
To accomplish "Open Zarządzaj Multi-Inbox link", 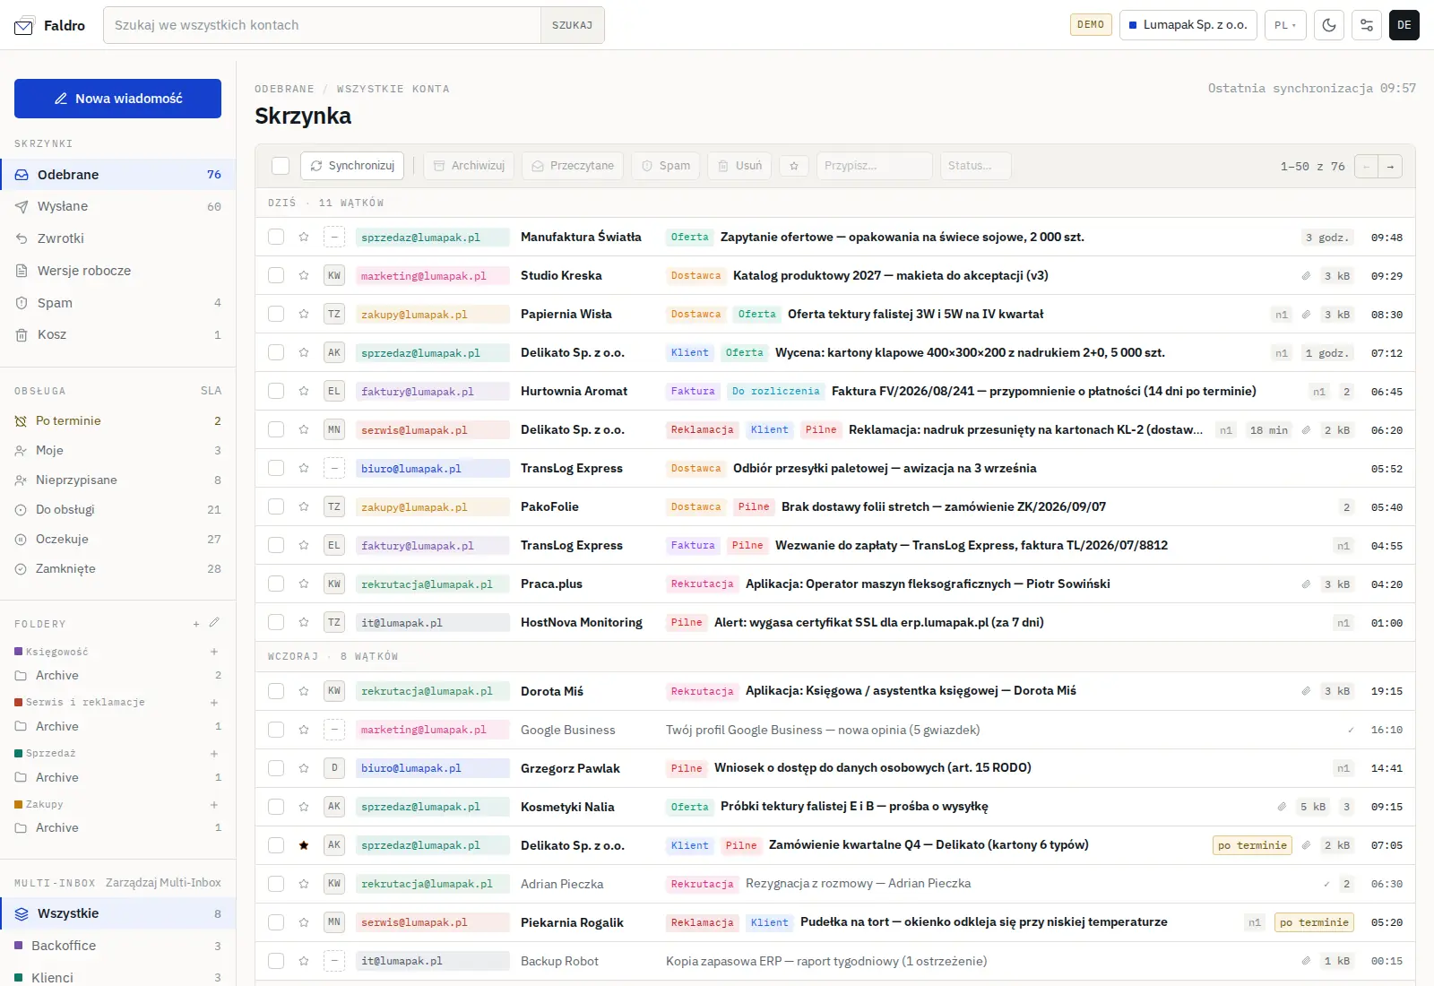I will point(163,883).
